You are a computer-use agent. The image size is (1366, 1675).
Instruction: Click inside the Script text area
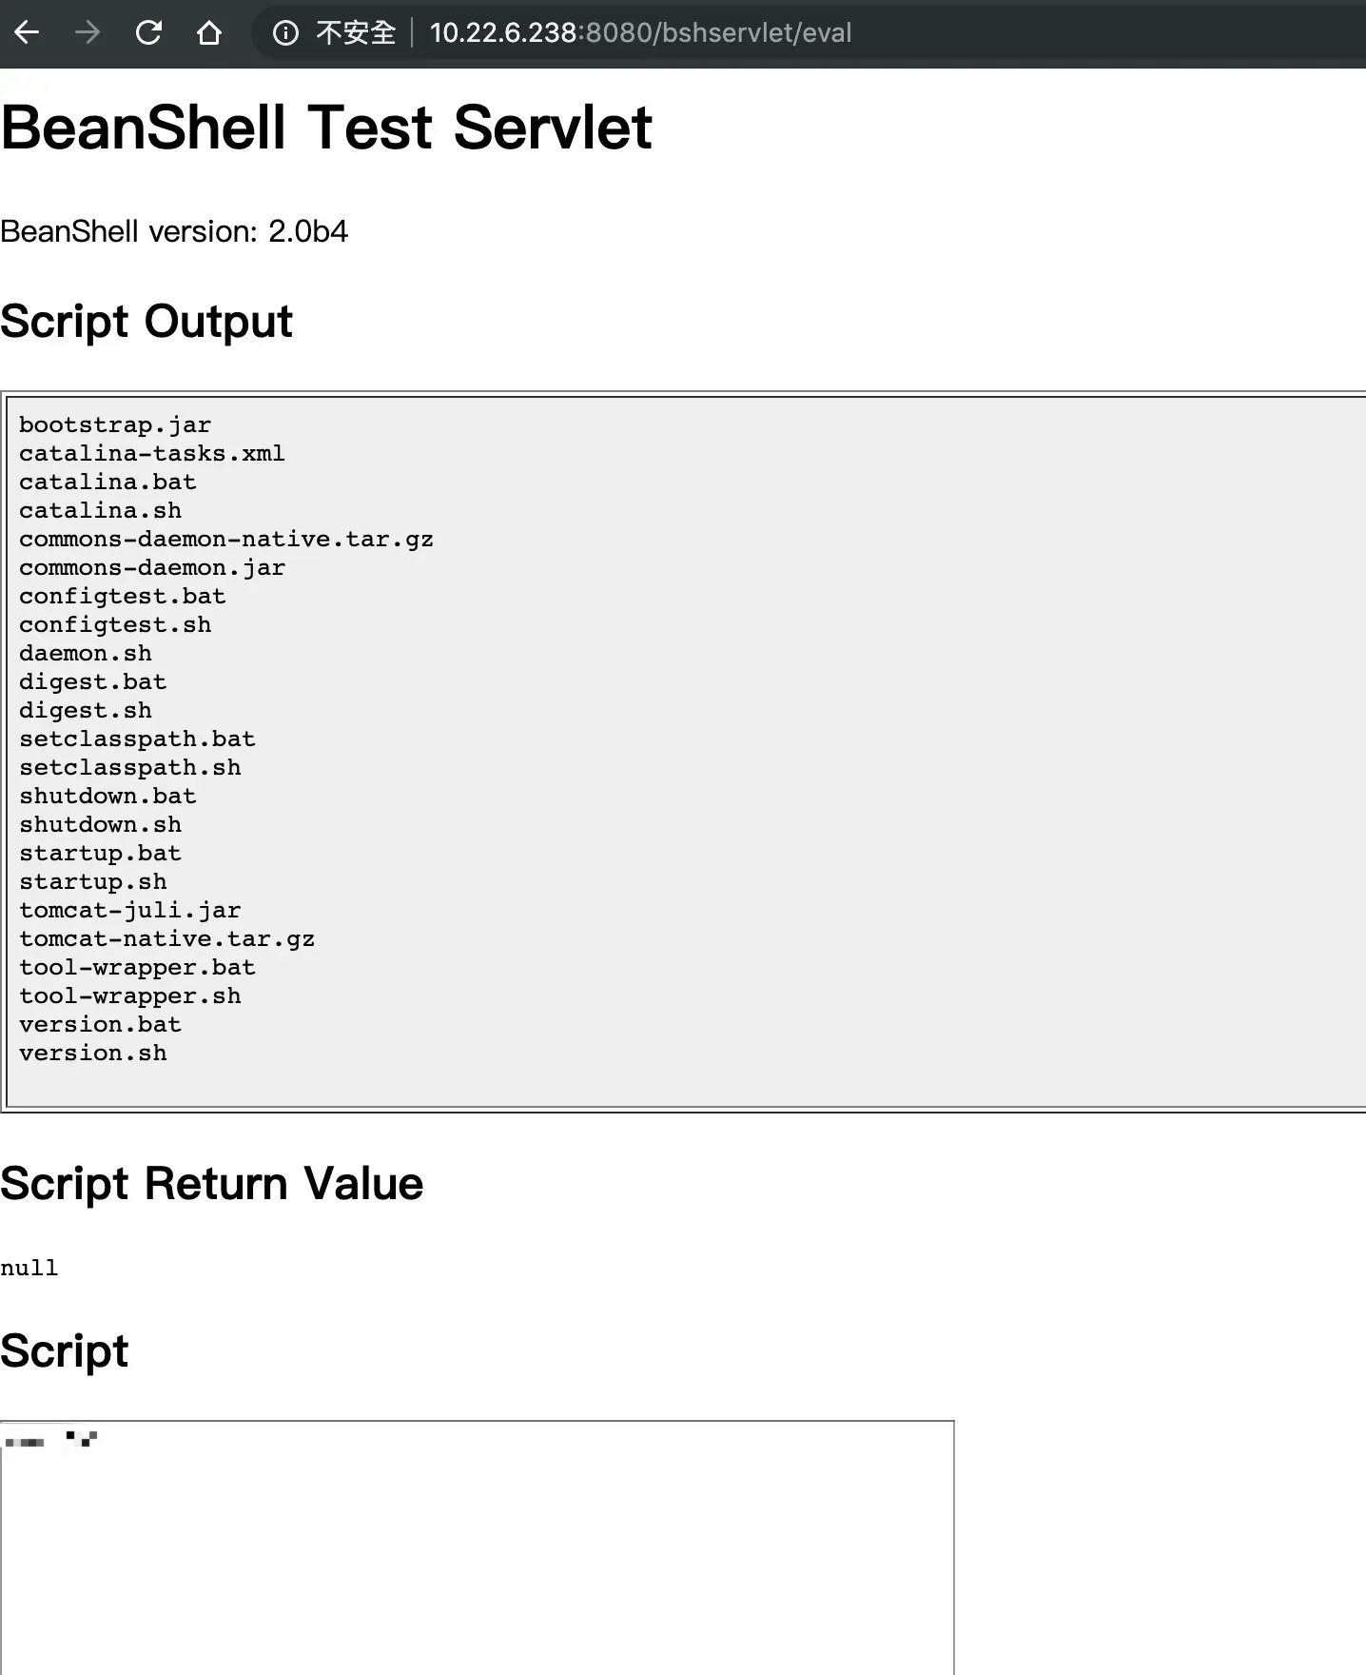point(478,1547)
